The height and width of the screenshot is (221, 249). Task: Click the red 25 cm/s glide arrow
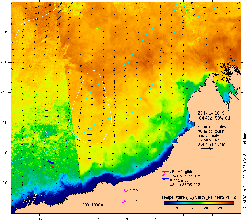pos(166,172)
